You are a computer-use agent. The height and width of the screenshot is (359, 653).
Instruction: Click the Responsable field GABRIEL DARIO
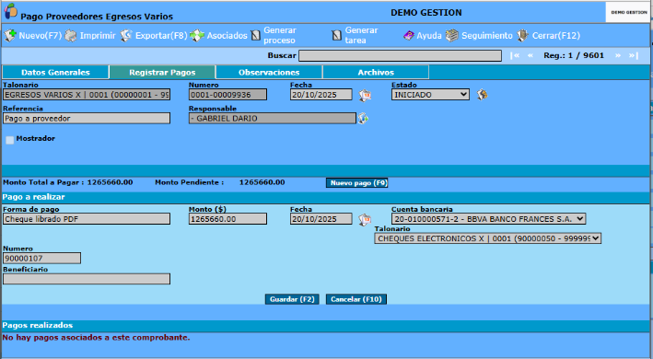tap(273, 119)
